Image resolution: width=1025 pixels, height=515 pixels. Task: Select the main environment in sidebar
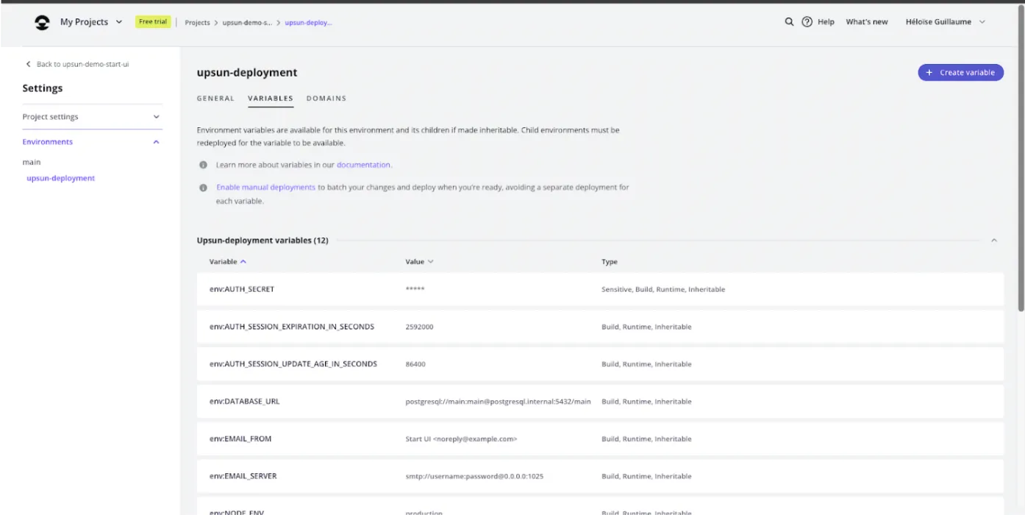(32, 162)
